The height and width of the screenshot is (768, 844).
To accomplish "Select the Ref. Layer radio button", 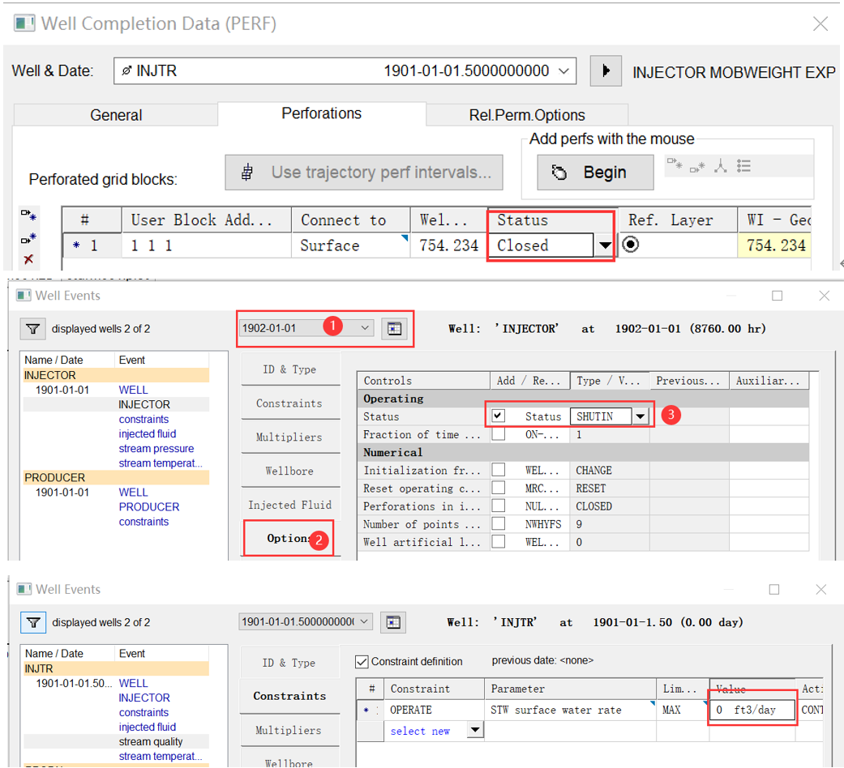I will click(631, 245).
